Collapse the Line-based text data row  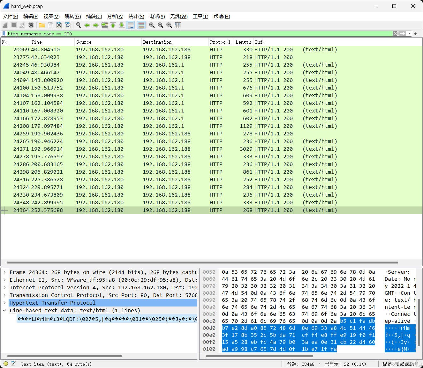(x=4, y=310)
